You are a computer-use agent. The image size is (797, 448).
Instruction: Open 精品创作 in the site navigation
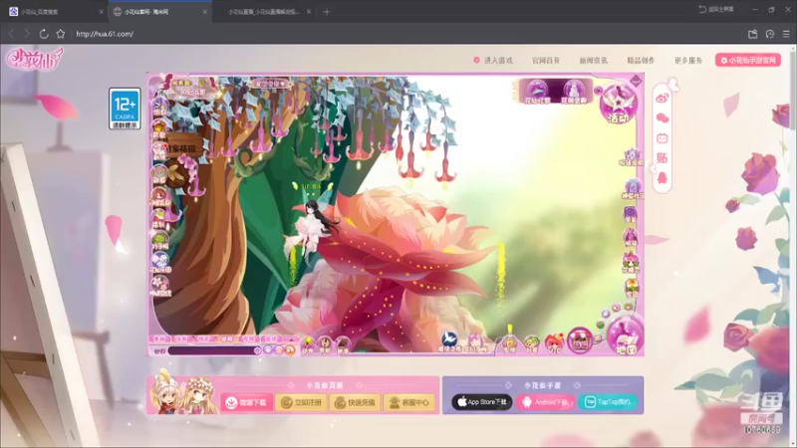click(641, 61)
